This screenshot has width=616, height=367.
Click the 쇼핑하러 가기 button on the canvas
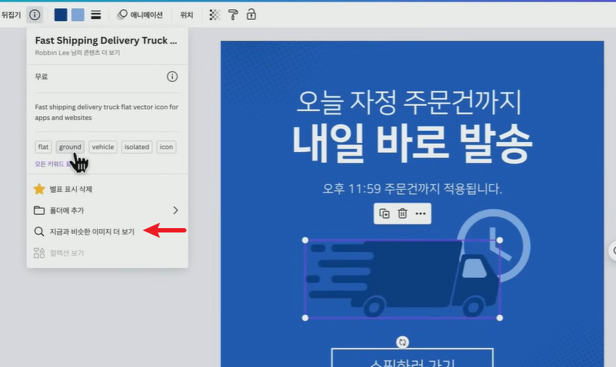coord(412,357)
